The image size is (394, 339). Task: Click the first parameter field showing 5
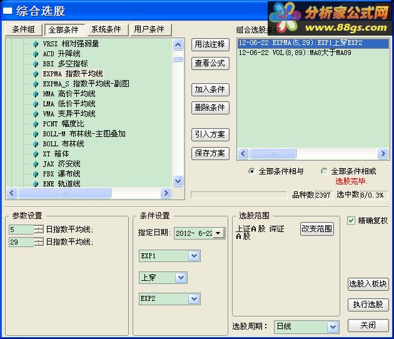point(21,230)
